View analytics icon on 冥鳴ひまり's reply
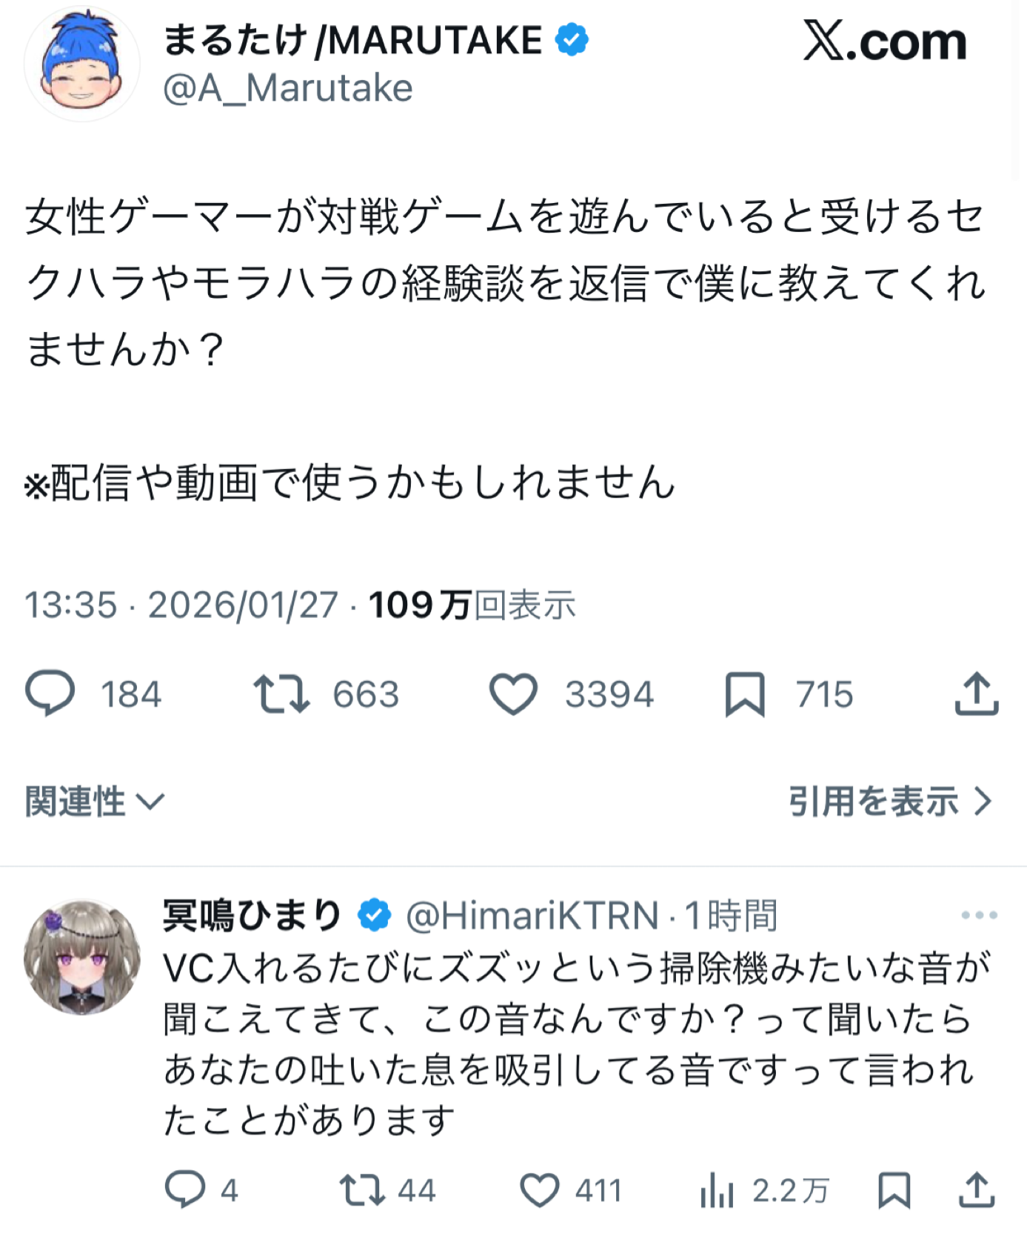This screenshot has width=1027, height=1245. (x=717, y=1189)
